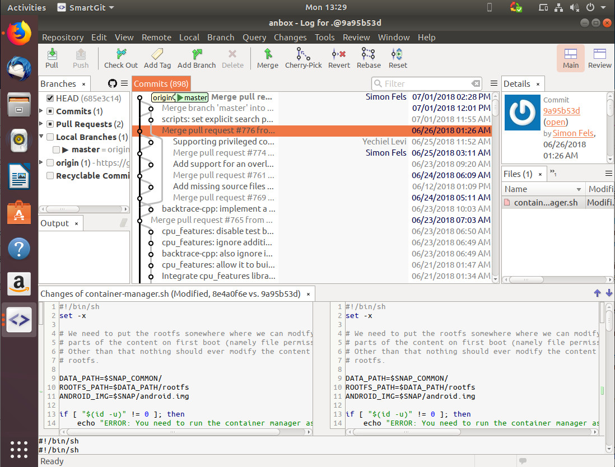Click the 9a95b53d commit link
Screen dimensions: 615x467
tap(562, 111)
